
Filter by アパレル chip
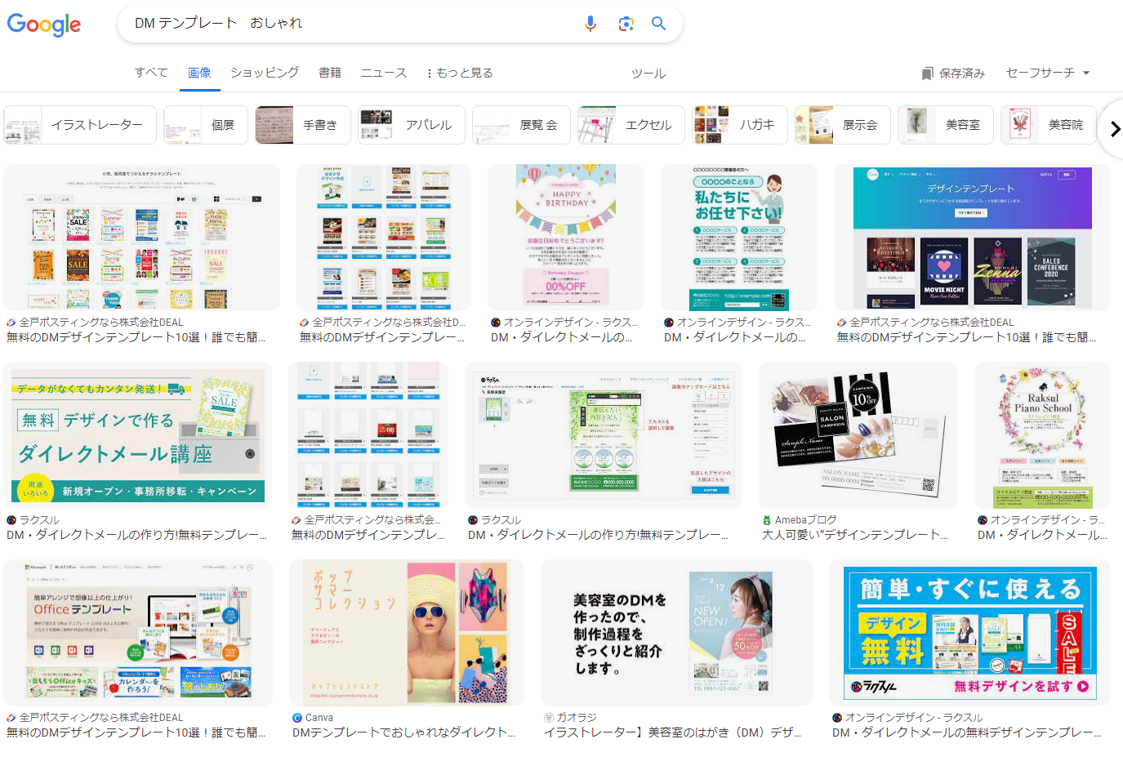click(x=412, y=125)
